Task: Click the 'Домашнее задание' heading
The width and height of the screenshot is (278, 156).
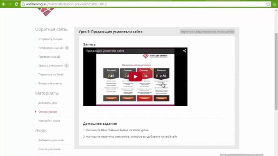Action: click(100, 123)
